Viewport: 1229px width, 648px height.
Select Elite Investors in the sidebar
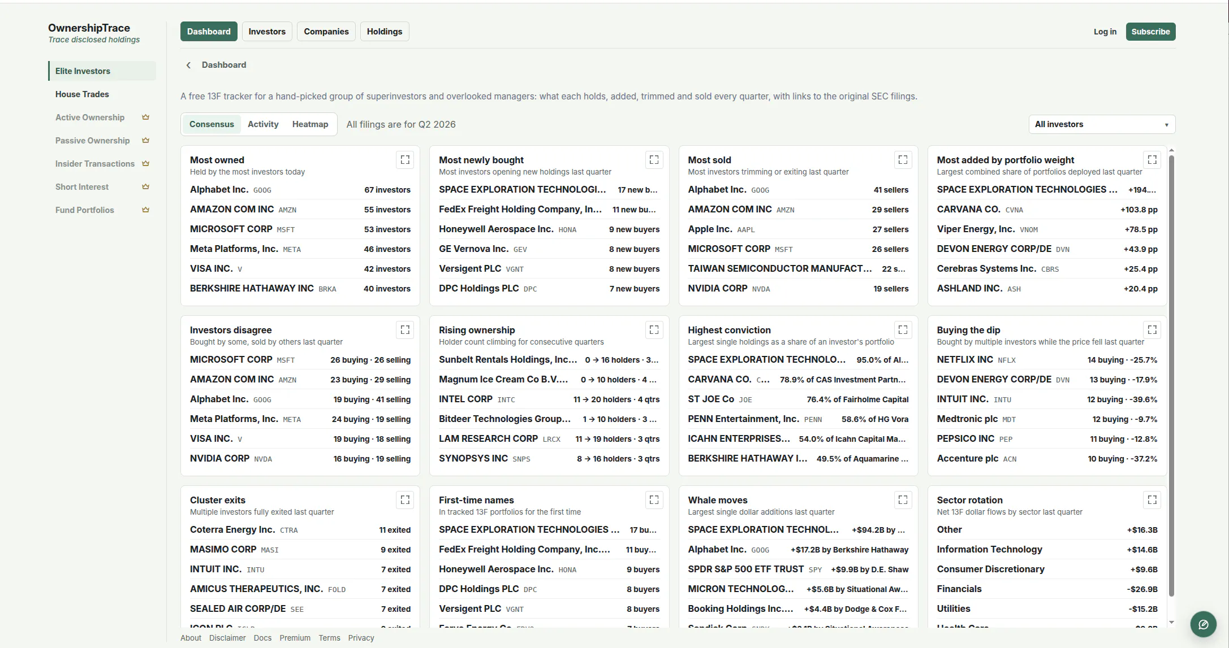(102, 71)
